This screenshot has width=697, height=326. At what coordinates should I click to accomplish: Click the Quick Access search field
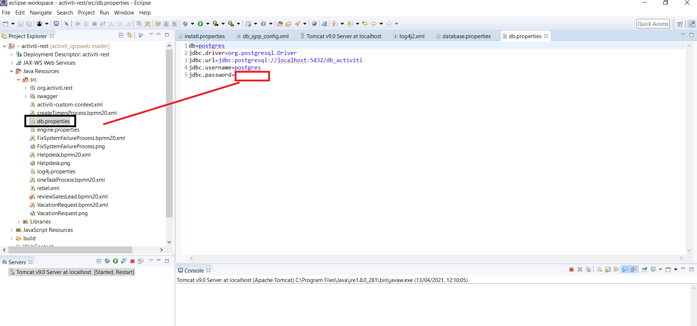pyautogui.click(x=653, y=24)
